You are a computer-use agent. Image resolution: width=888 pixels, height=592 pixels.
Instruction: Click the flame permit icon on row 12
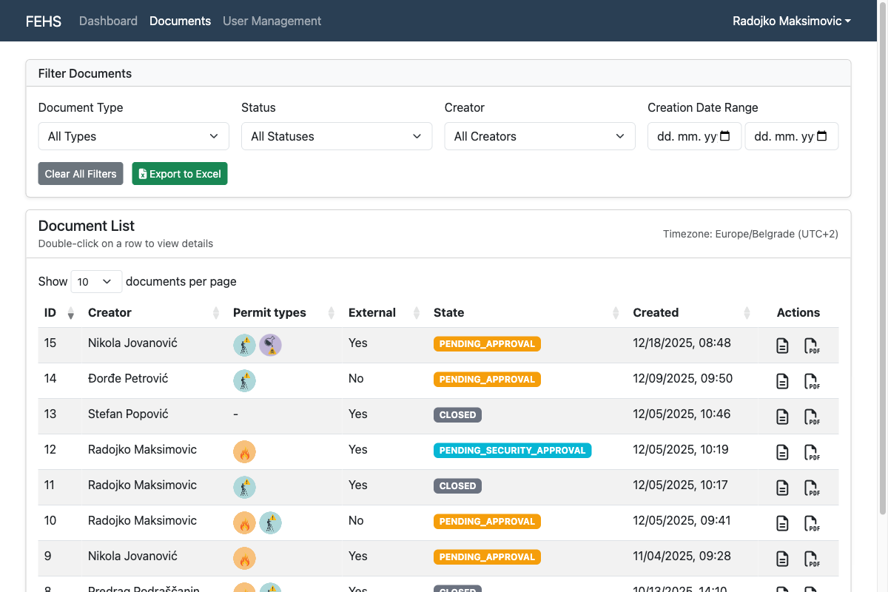[x=244, y=451]
